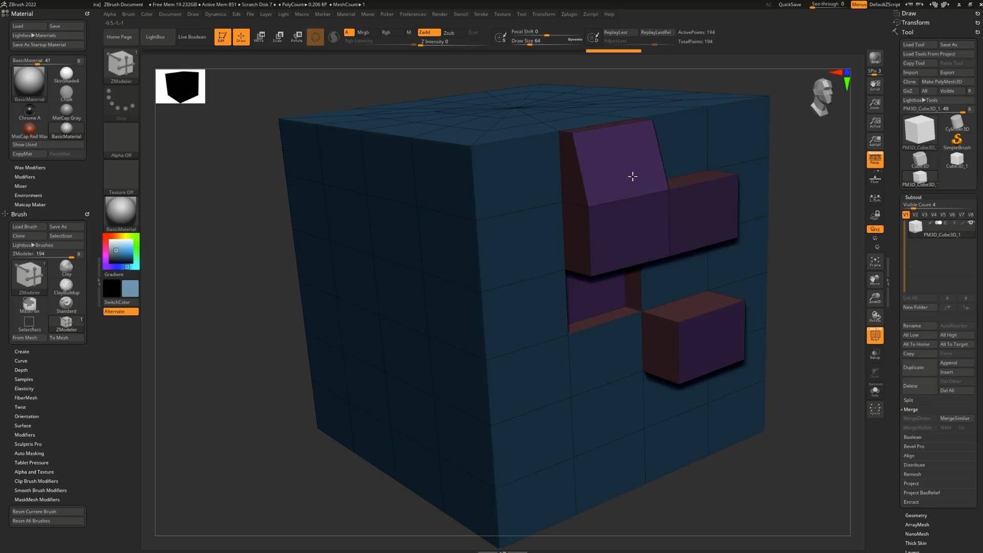Open the Zplugin menu

(569, 14)
